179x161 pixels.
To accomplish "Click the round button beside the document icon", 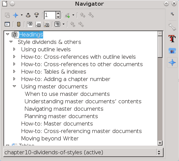I will point(12,4).
